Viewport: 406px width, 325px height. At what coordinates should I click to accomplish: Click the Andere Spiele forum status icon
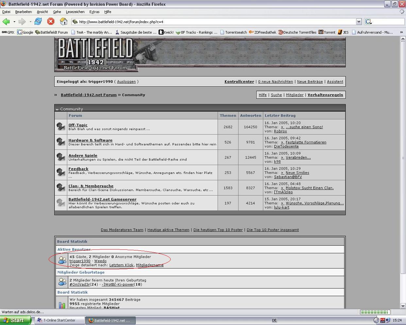pyautogui.click(x=61, y=157)
